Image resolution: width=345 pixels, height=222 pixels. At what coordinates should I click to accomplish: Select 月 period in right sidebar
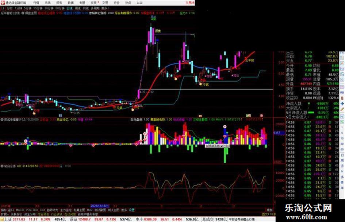pos(342,166)
